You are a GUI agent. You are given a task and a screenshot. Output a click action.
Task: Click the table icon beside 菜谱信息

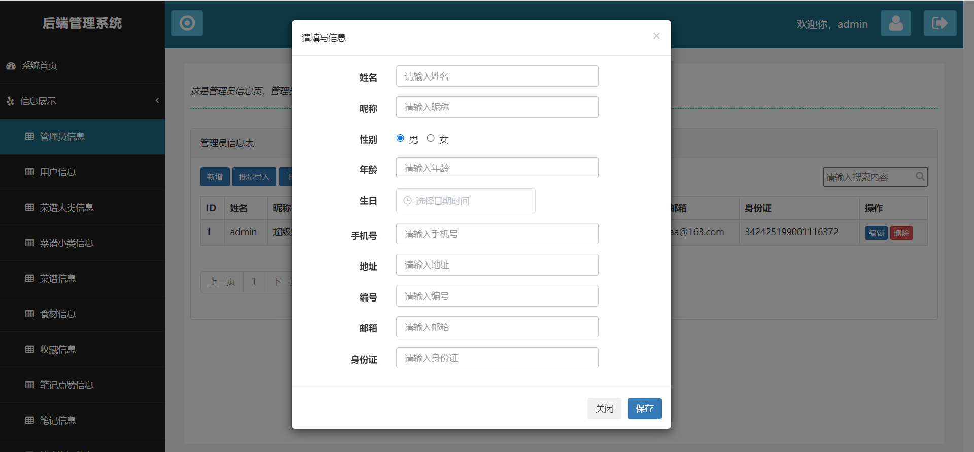coord(30,279)
